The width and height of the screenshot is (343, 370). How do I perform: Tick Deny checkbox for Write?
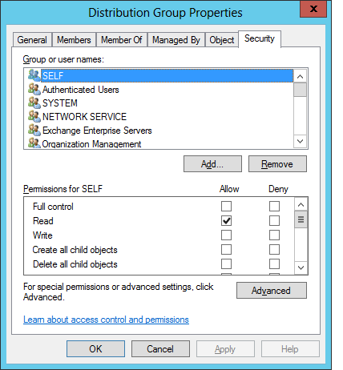(274, 235)
